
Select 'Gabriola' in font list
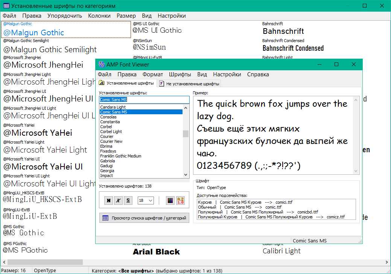pos(141,161)
